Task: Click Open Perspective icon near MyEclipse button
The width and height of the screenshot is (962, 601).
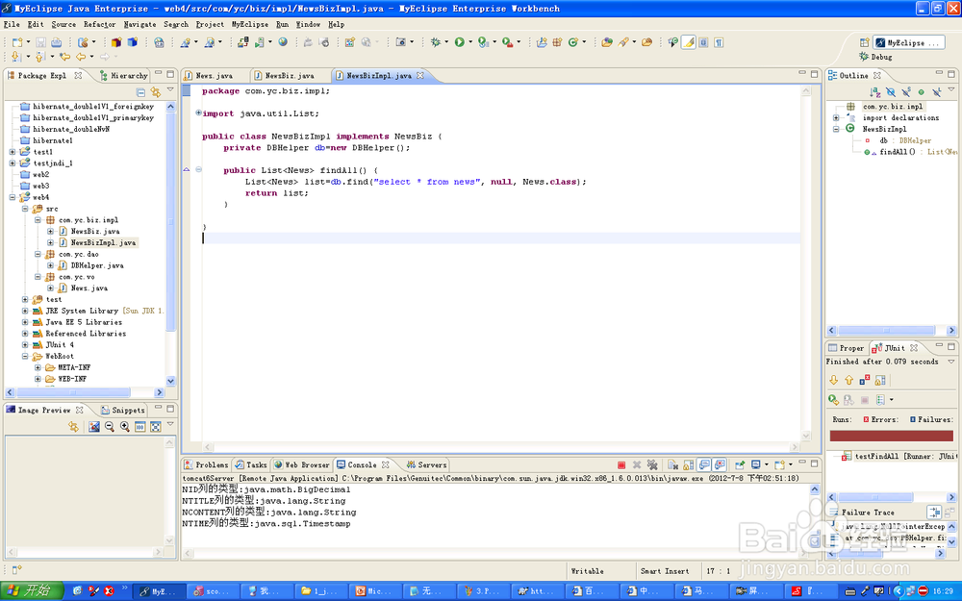Action: (x=864, y=42)
